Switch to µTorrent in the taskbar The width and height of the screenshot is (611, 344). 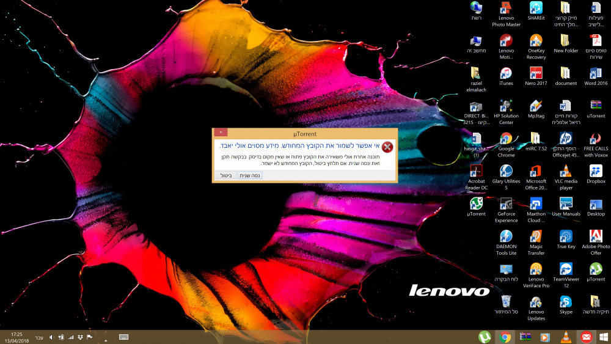(x=485, y=337)
